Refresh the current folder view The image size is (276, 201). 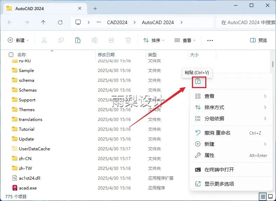click(60, 22)
